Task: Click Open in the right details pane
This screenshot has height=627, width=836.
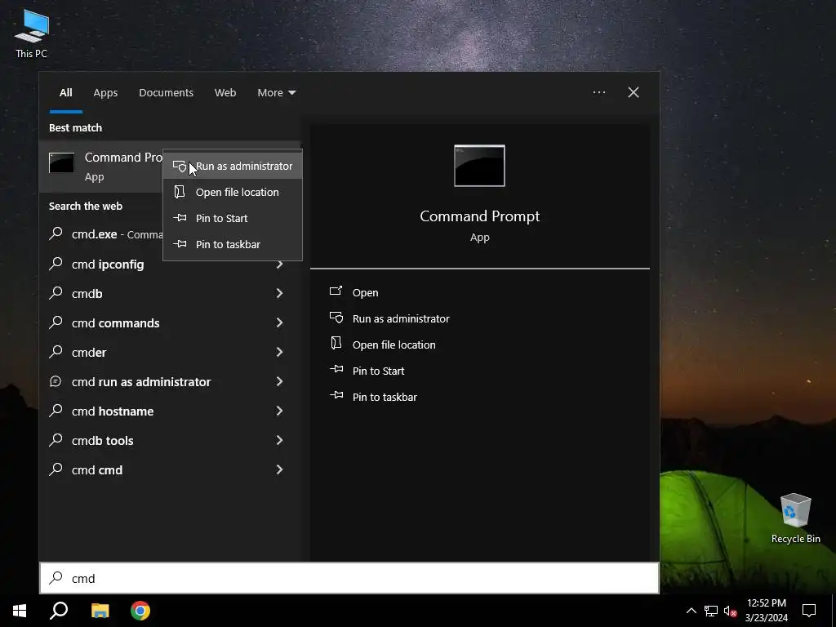Action: (365, 293)
